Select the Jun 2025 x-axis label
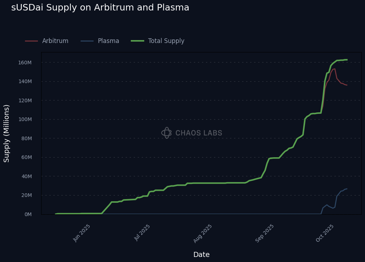365x262 pixels. click(x=82, y=233)
